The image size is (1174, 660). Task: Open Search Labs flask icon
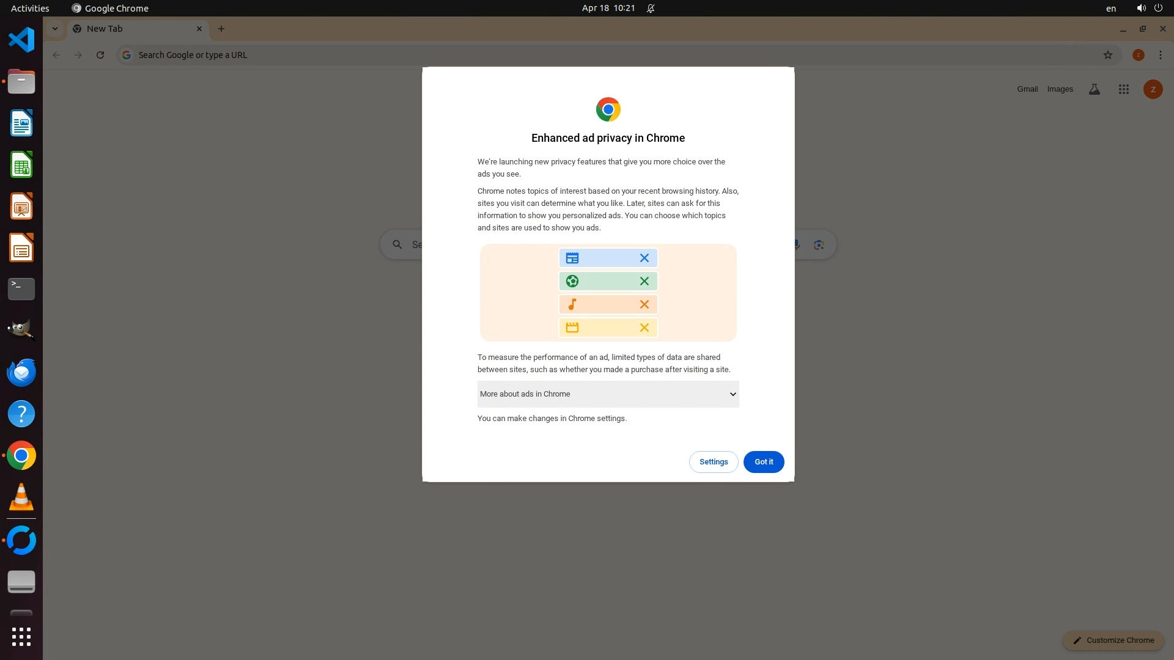click(1094, 89)
